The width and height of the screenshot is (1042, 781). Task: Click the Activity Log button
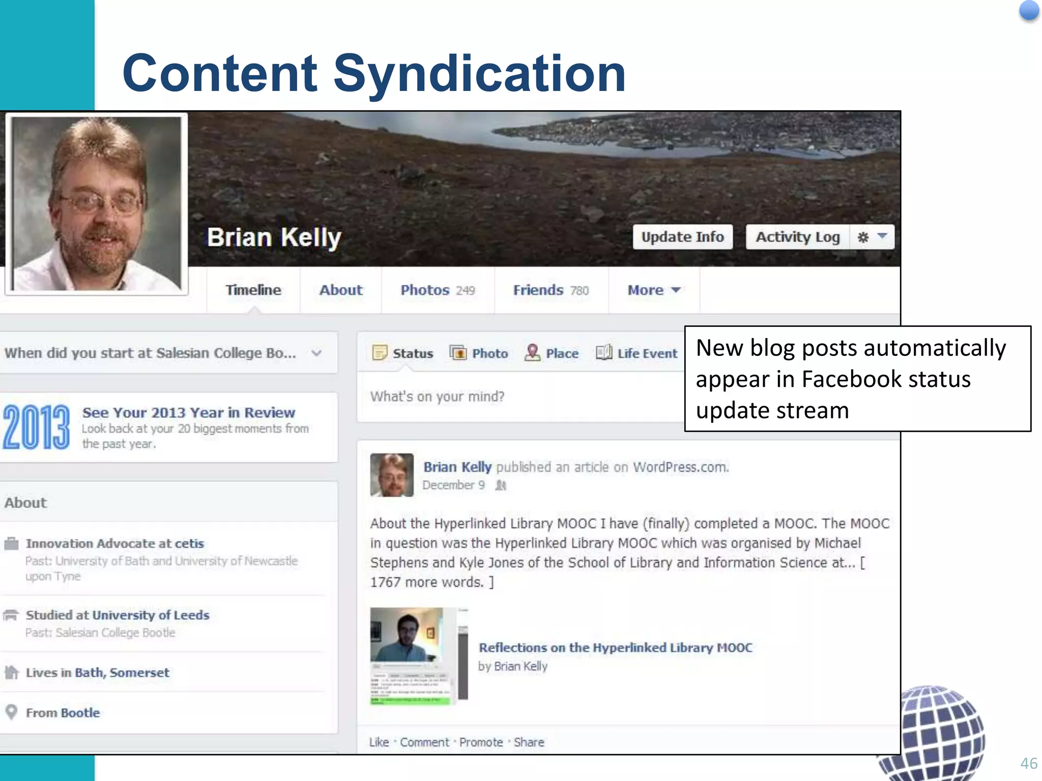[797, 237]
